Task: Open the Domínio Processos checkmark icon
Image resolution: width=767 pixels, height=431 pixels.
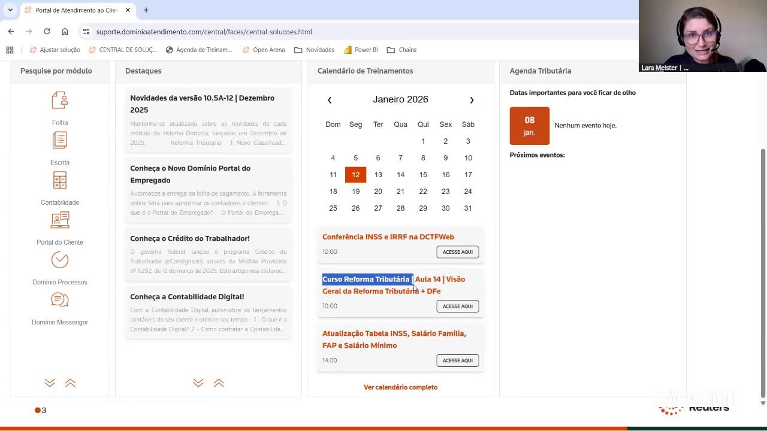Action: tap(60, 260)
